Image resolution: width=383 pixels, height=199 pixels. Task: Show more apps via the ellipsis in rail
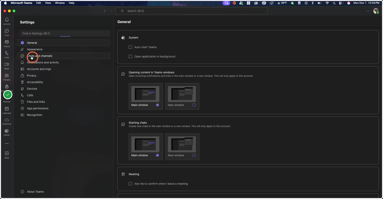pyautogui.click(x=7, y=144)
